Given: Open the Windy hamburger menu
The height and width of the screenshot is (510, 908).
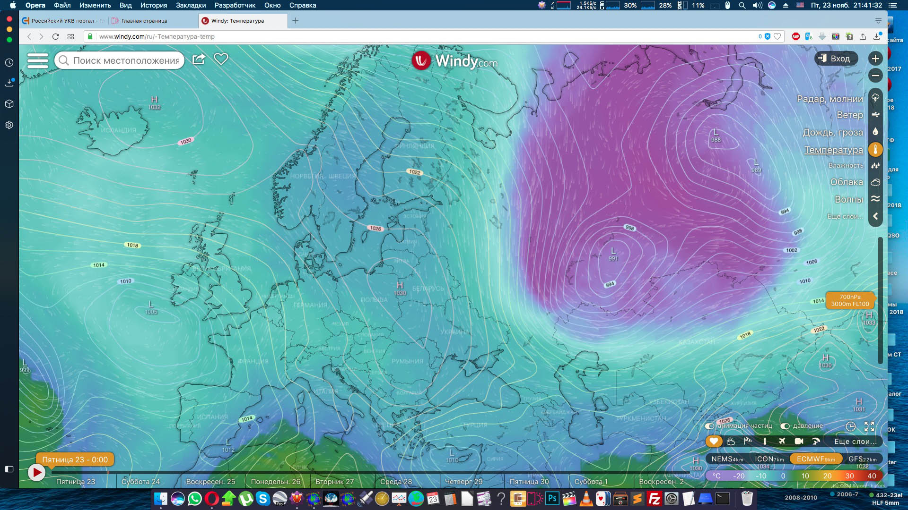Looking at the screenshot, I should pos(38,60).
